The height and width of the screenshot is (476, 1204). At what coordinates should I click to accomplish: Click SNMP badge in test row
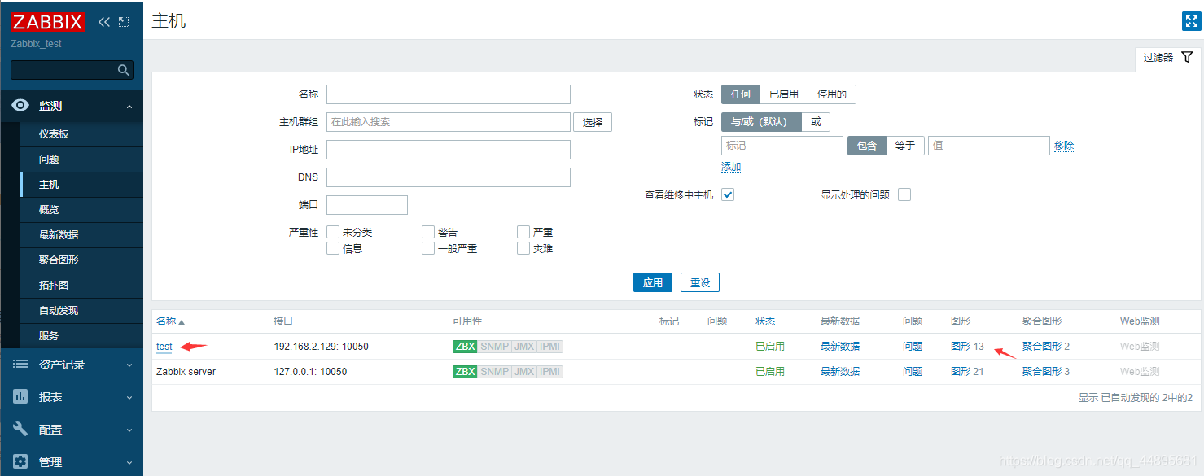pos(494,347)
